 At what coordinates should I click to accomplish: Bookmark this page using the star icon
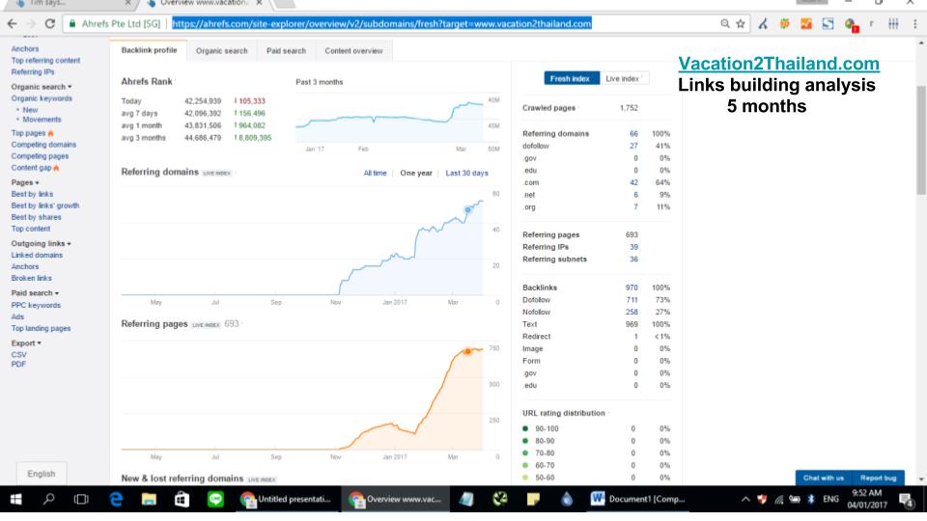(741, 24)
